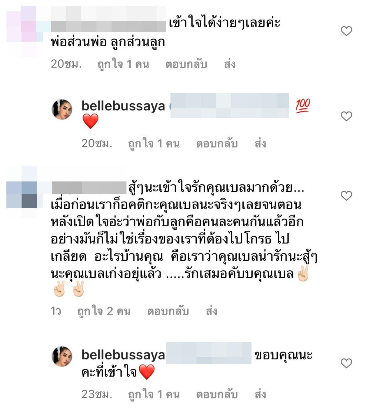This screenshot has width=373, height=420.
Task: Like bellebussaya's ขอบคุณนะคะ reply
Action: pyautogui.click(x=346, y=363)
